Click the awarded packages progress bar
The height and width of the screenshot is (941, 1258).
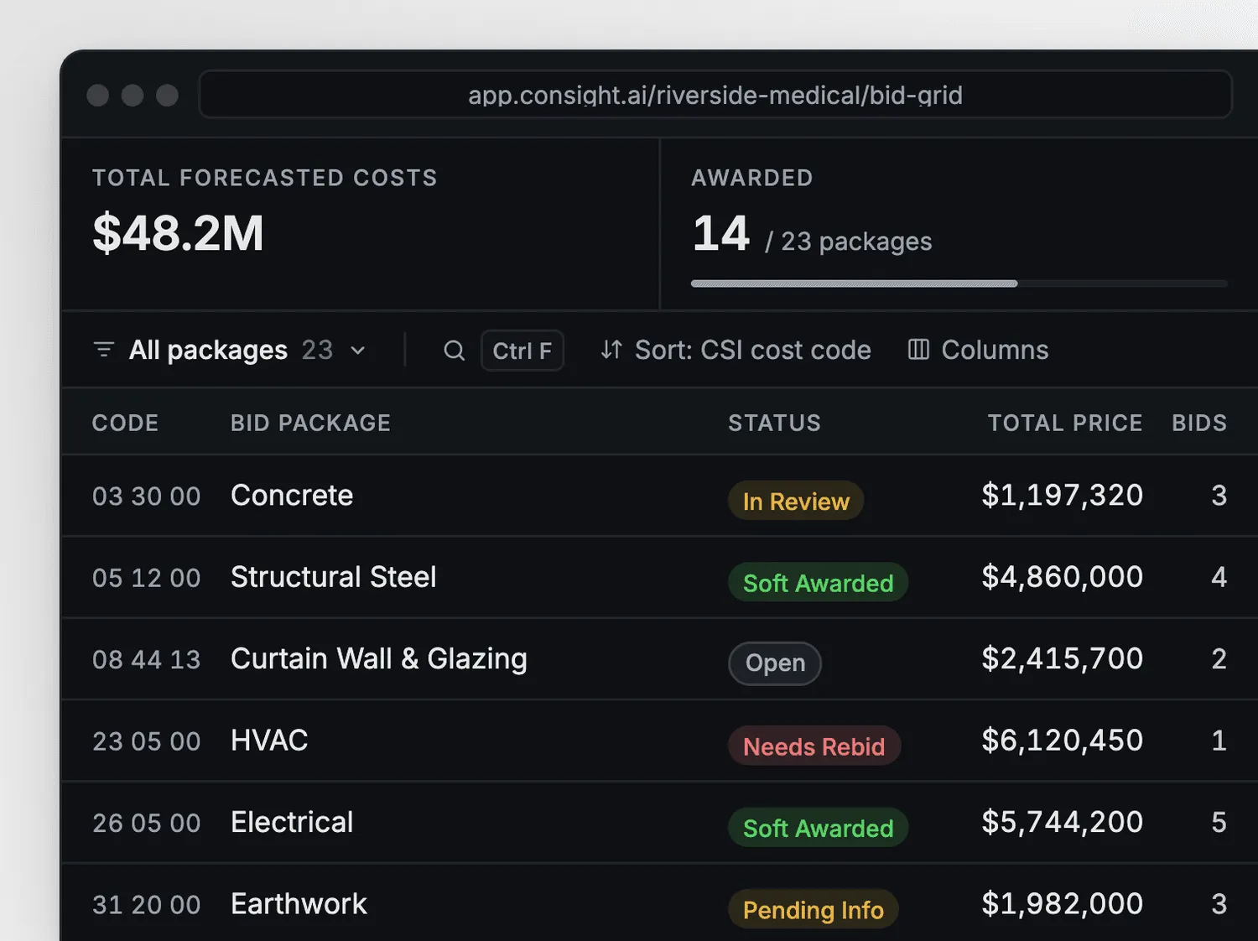pyautogui.click(x=959, y=283)
